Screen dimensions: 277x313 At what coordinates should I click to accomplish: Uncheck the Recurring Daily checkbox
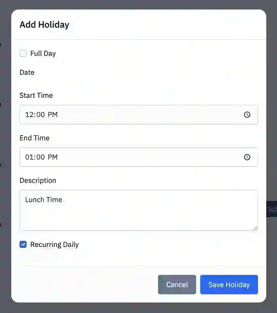tap(23, 244)
